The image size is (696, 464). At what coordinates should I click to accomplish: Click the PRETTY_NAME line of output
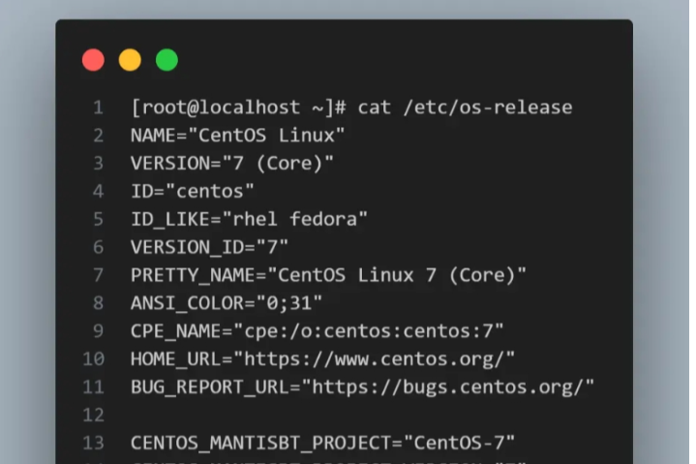tap(328, 275)
